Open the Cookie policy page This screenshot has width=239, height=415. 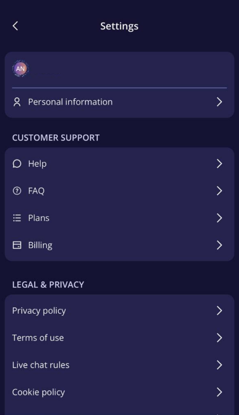[x=119, y=392]
